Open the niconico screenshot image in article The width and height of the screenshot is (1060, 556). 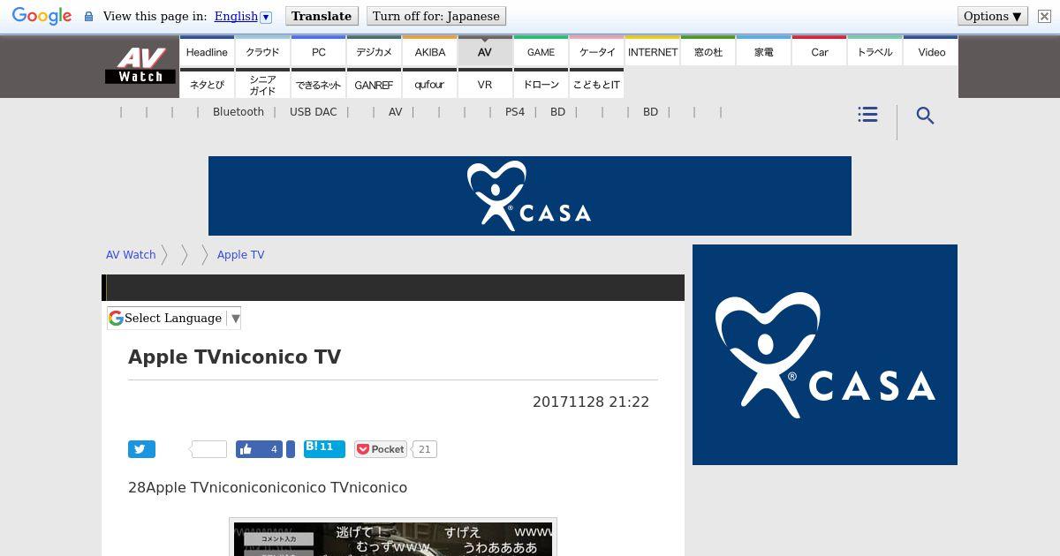[x=393, y=537]
